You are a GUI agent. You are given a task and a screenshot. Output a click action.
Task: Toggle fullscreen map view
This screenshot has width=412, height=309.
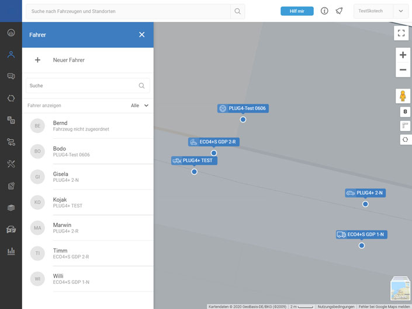click(x=401, y=33)
